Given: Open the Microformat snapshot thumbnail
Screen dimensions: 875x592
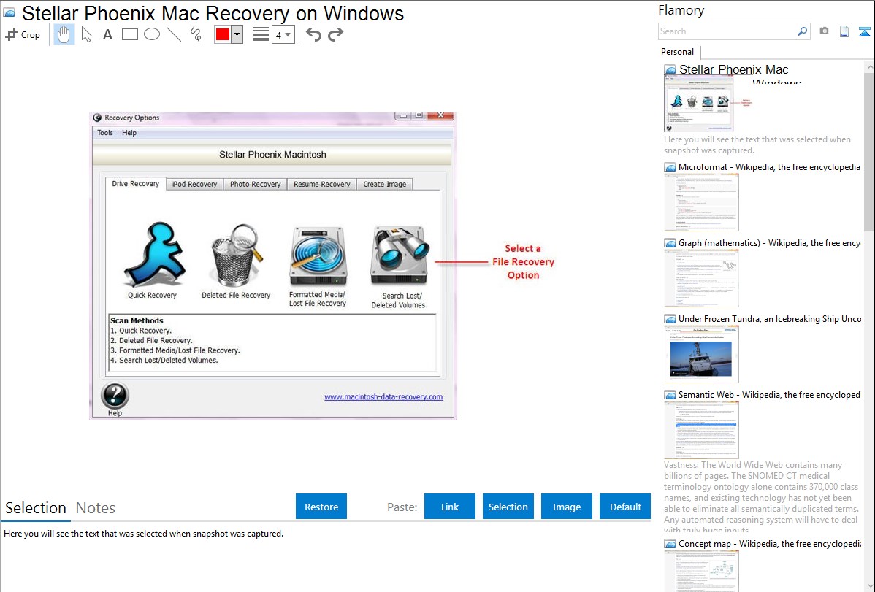Looking at the screenshot, I should pos(701,202).
